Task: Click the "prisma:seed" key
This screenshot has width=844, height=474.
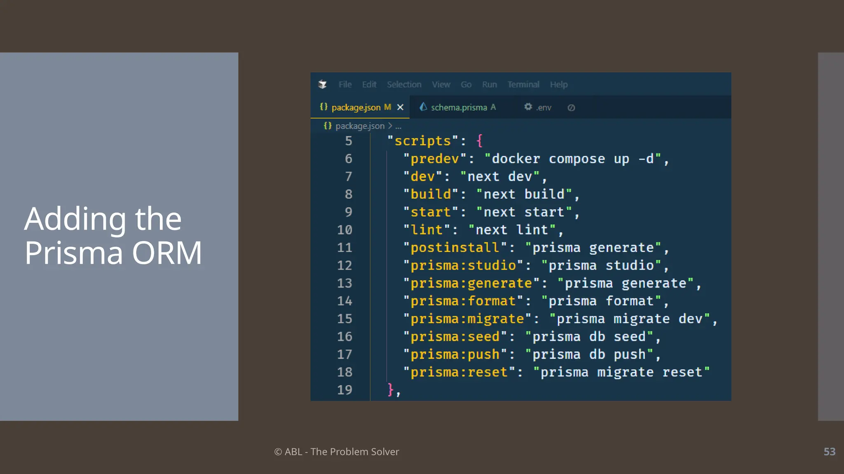Action: click(455, 337)
